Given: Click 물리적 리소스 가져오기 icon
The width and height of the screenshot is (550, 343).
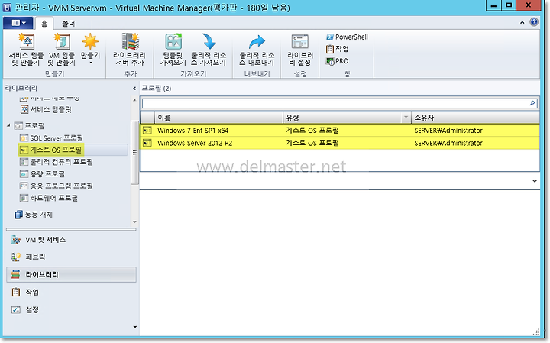Looking at the screenshot, I should pos(209,50).
